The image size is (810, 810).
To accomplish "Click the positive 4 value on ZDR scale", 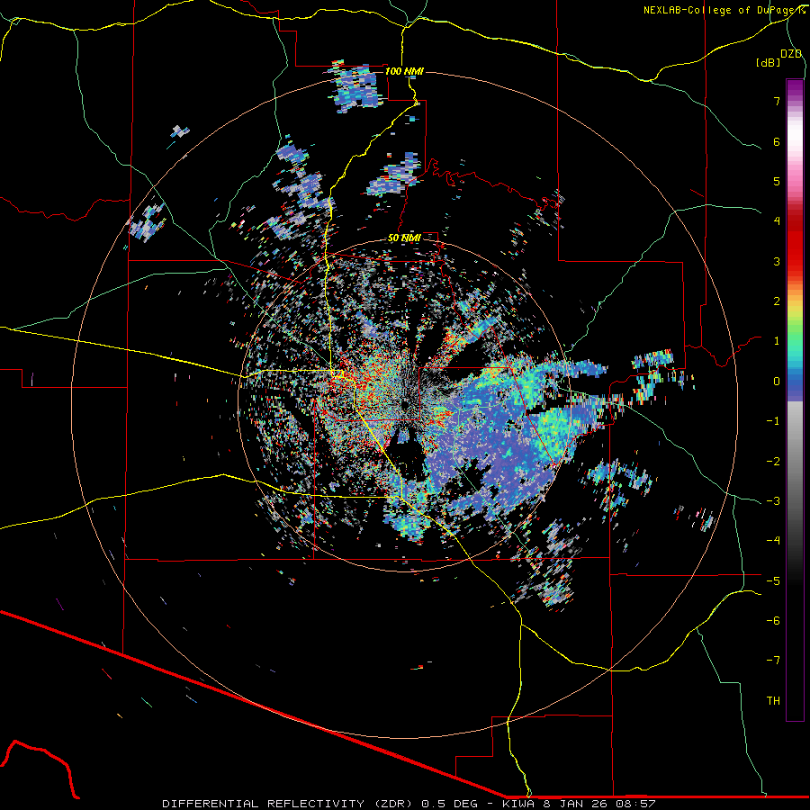I will coord(777,221).
